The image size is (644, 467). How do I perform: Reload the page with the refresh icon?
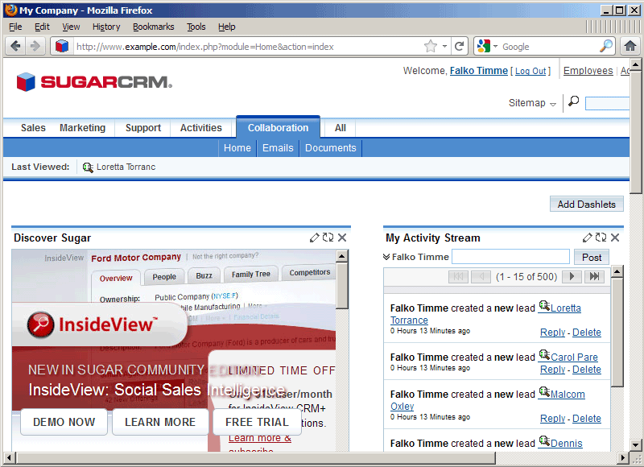459,46
